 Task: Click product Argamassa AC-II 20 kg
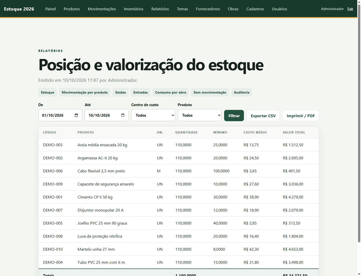pos(98,158)
